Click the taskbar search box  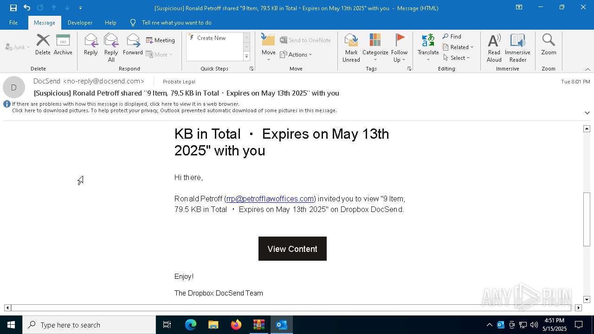click(x=89, y=325)
